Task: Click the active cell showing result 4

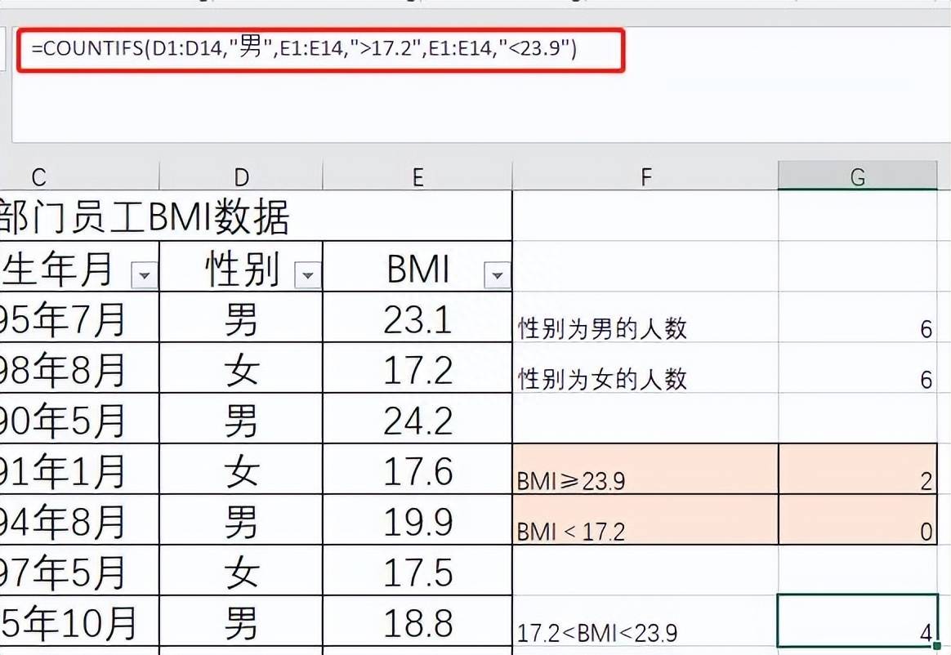Action: (857, 622)
